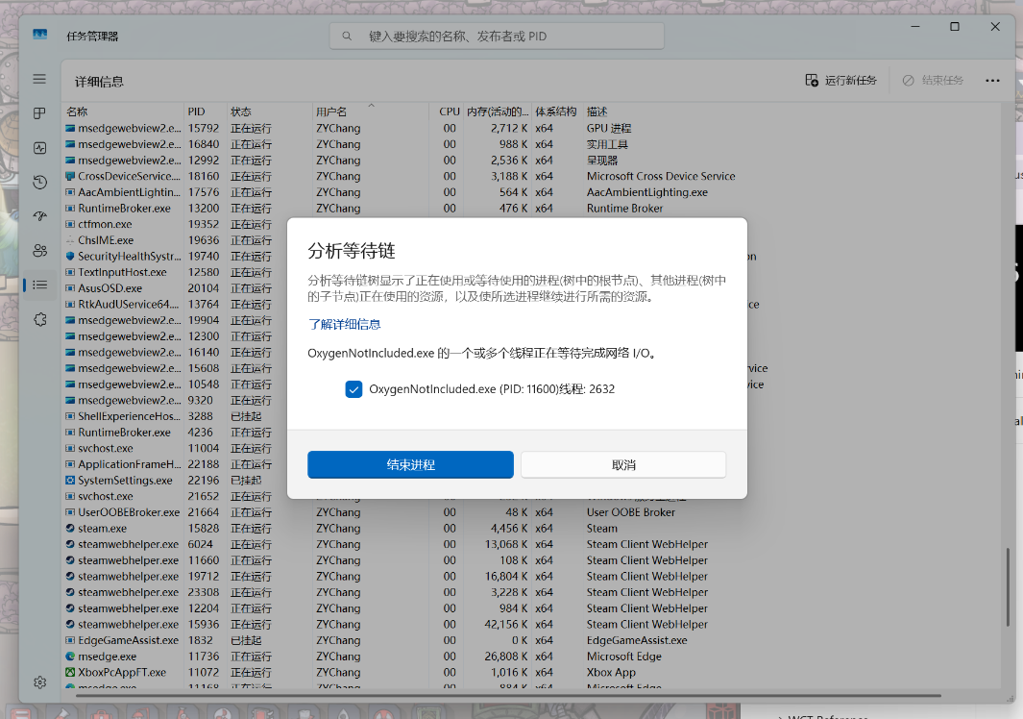Focus the search box at top
This screenshot has width=1023, height=719.
497,37
